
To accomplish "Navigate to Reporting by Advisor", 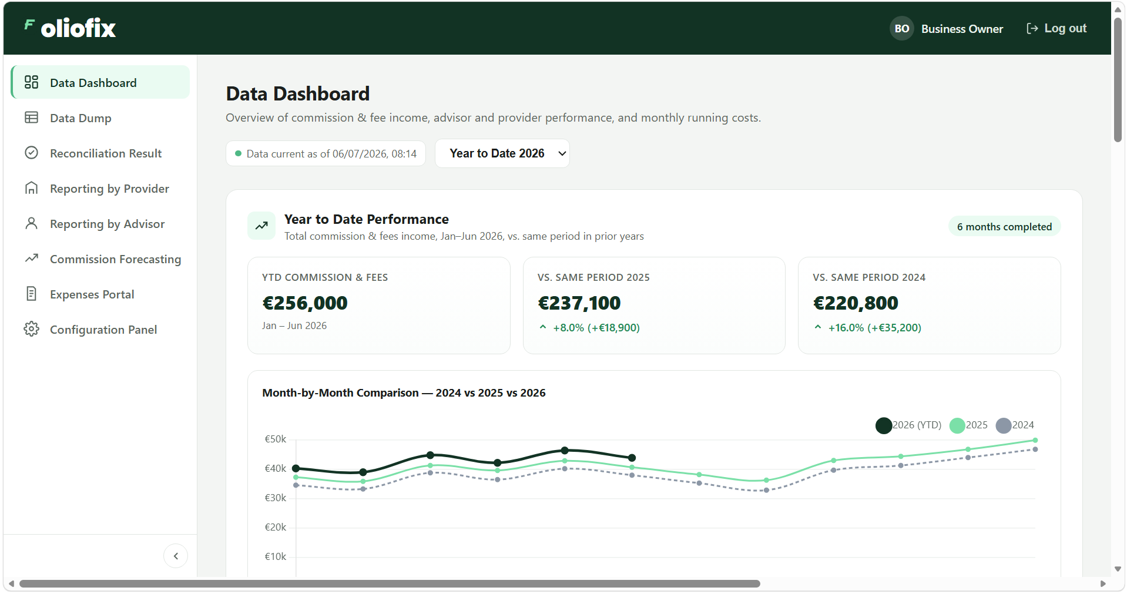I will pos(100,223).
